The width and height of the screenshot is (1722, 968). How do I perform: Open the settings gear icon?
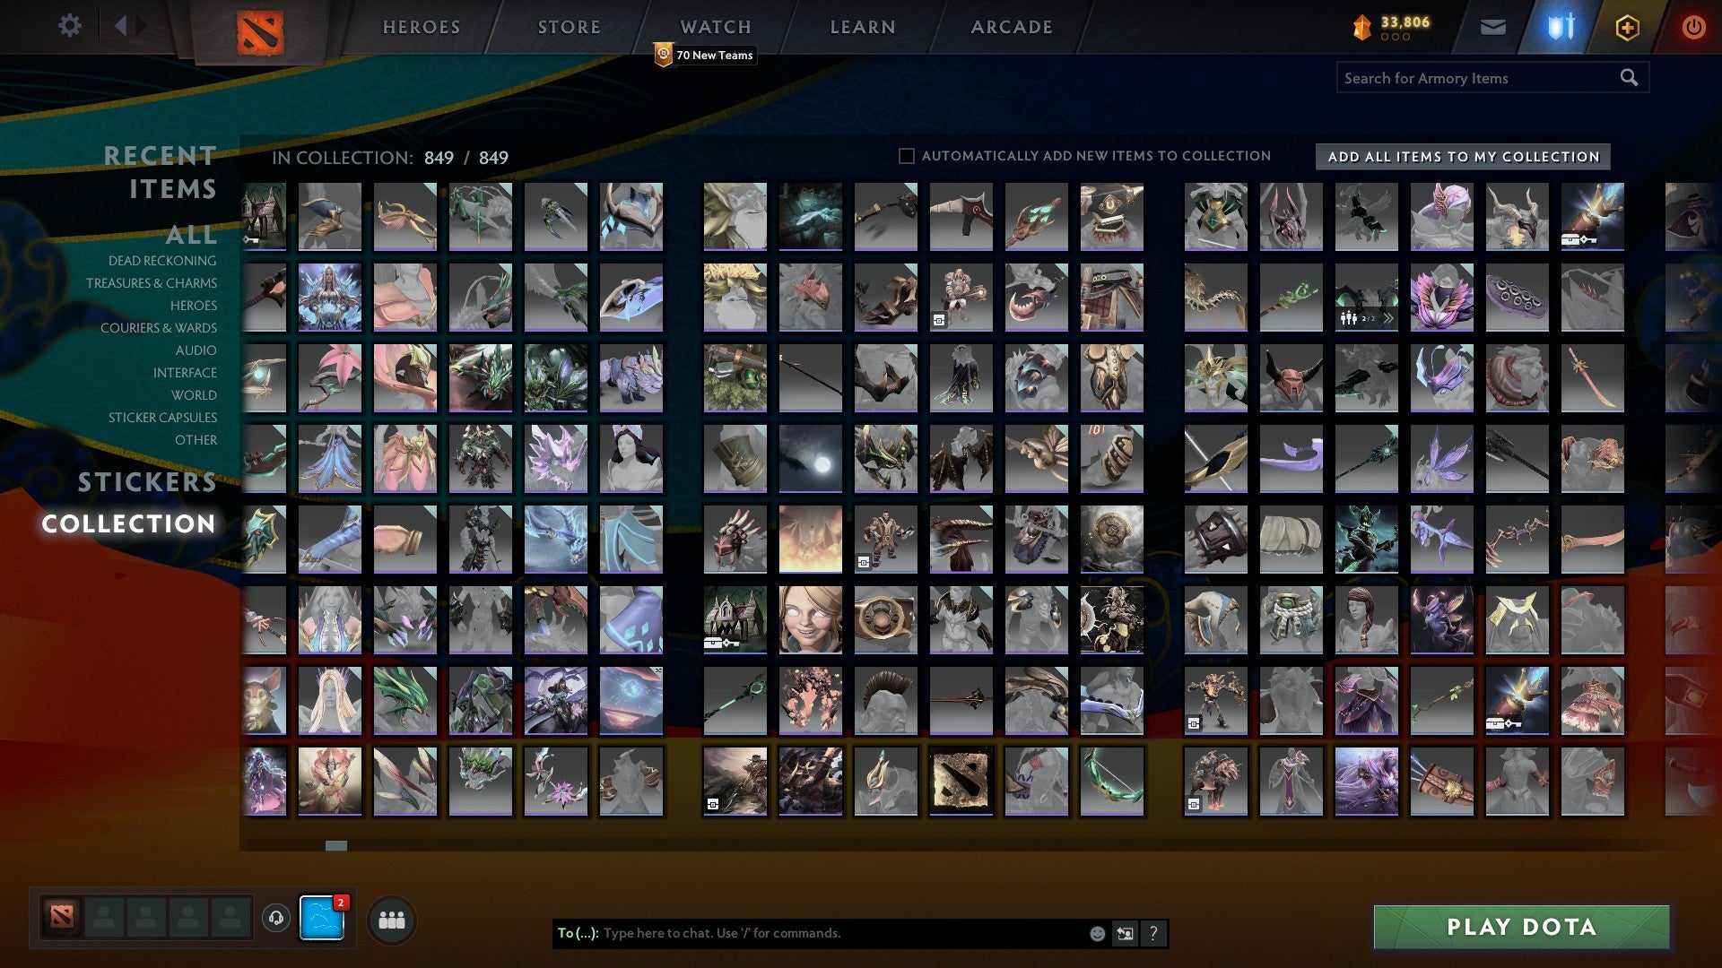click(69, 26)
